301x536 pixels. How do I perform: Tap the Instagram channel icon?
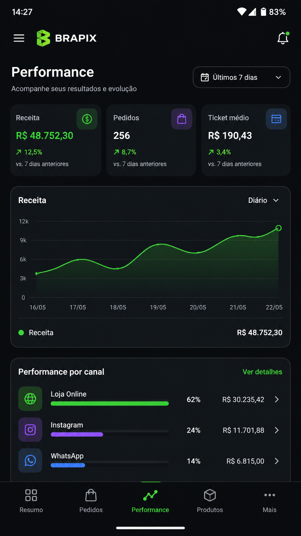click(x=30, y=430)
